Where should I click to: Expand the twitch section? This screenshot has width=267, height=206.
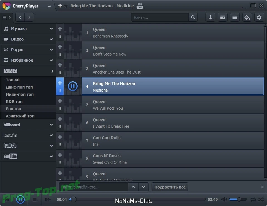pyautogui.click(x=28, y=146)
